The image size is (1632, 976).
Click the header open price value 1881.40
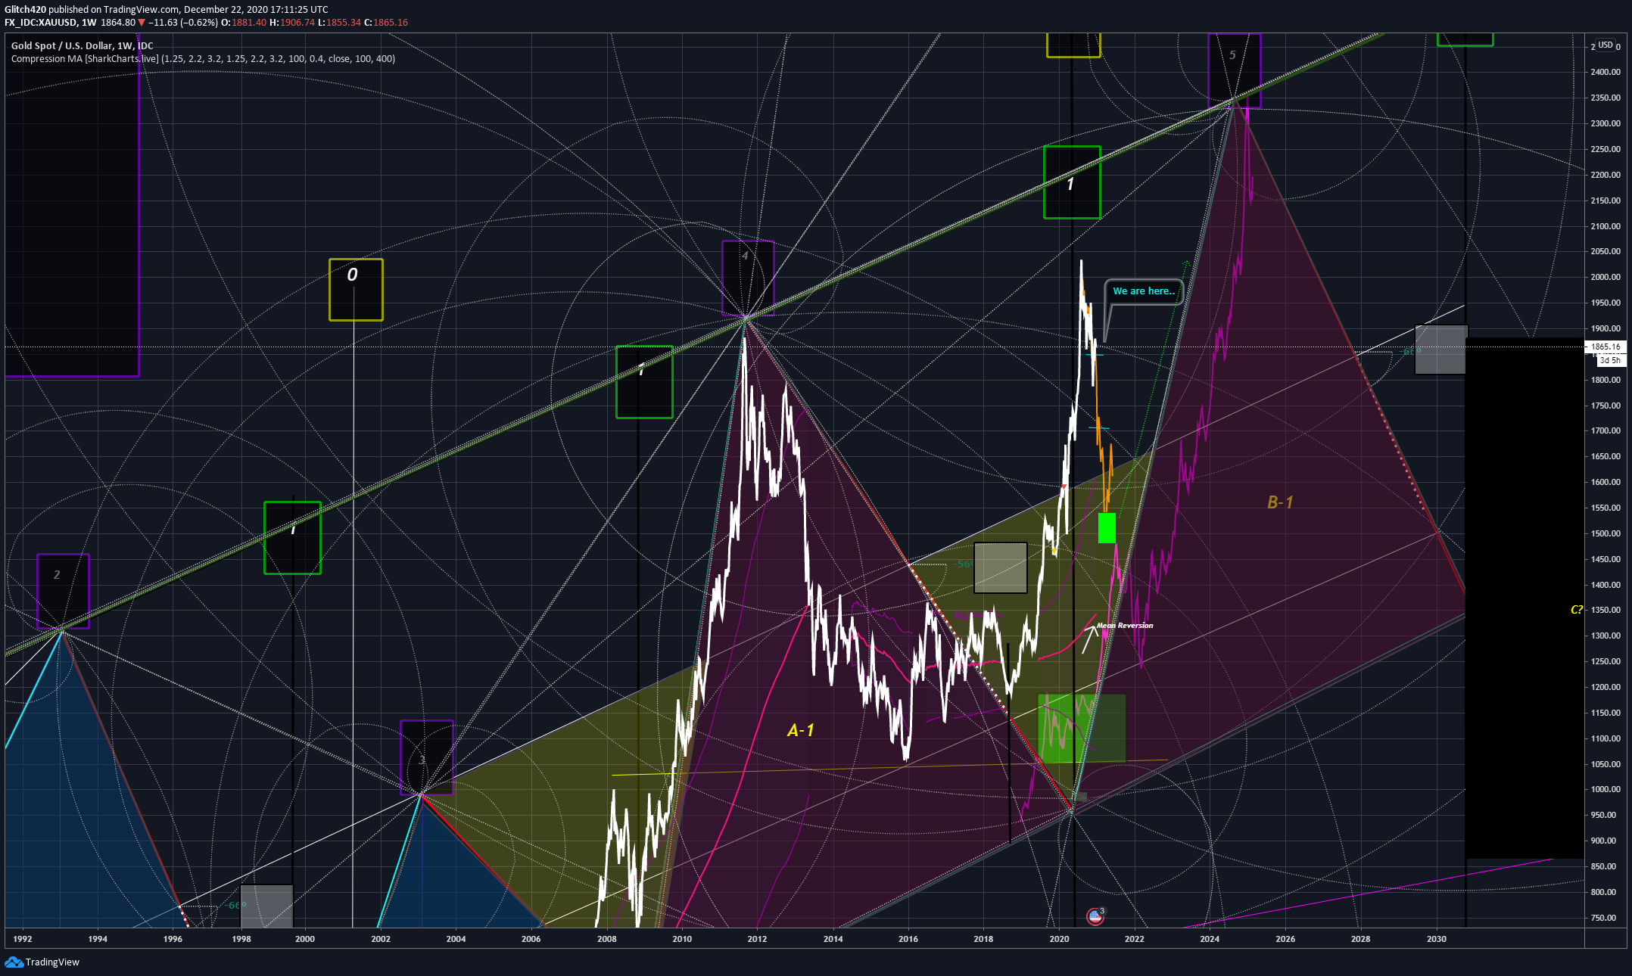click(249, 23)
